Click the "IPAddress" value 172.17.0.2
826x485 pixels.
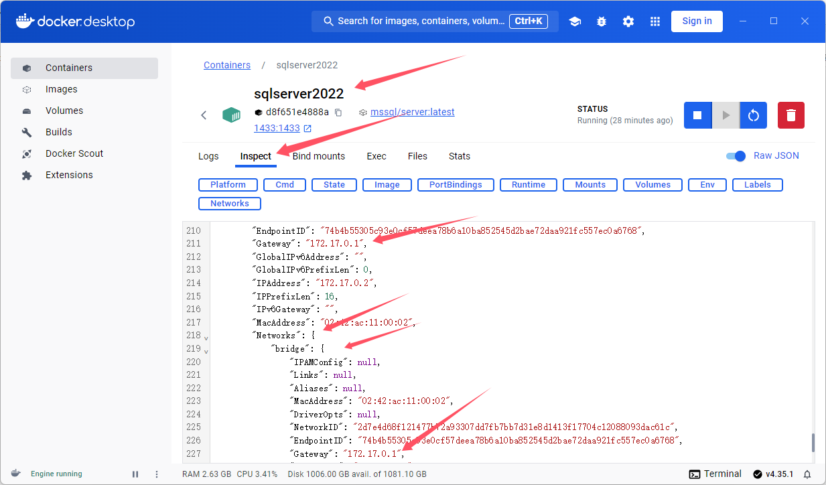[346, 283]
